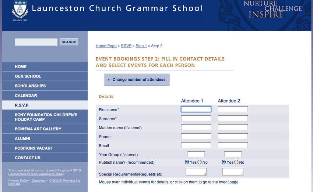Open the RSVP breadcrumb link

(126, 46)
